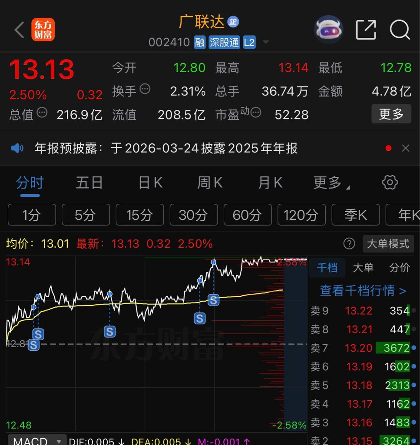Screen dimensions: 420x445
Task: Tap the 卖7 row at 13.20
Action: (x=363, y=348)
